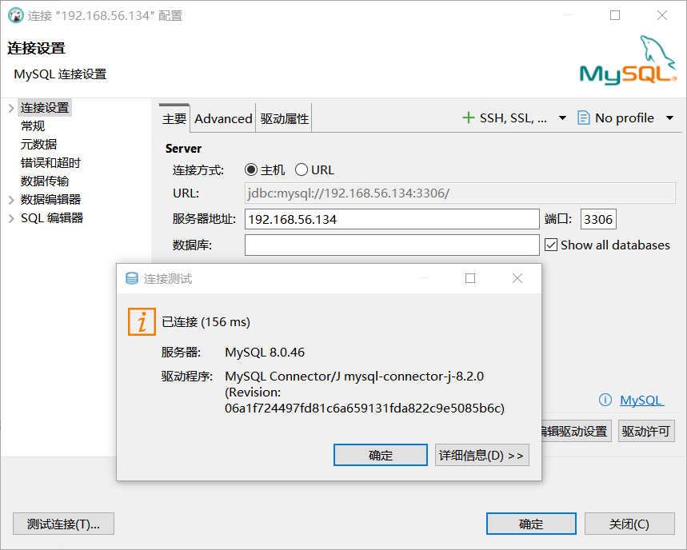Image resolution: width=687 pixels, height=550 pixels.
Task: Click the No profile label
Action: (625, 118)
